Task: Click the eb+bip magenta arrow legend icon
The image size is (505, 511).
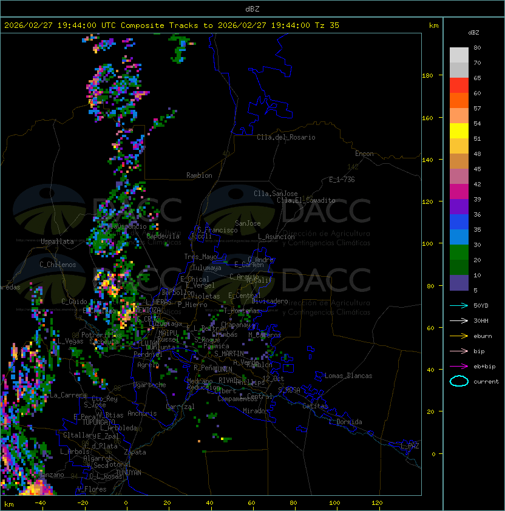Action: pyautogui.click(x=459, y=367)
